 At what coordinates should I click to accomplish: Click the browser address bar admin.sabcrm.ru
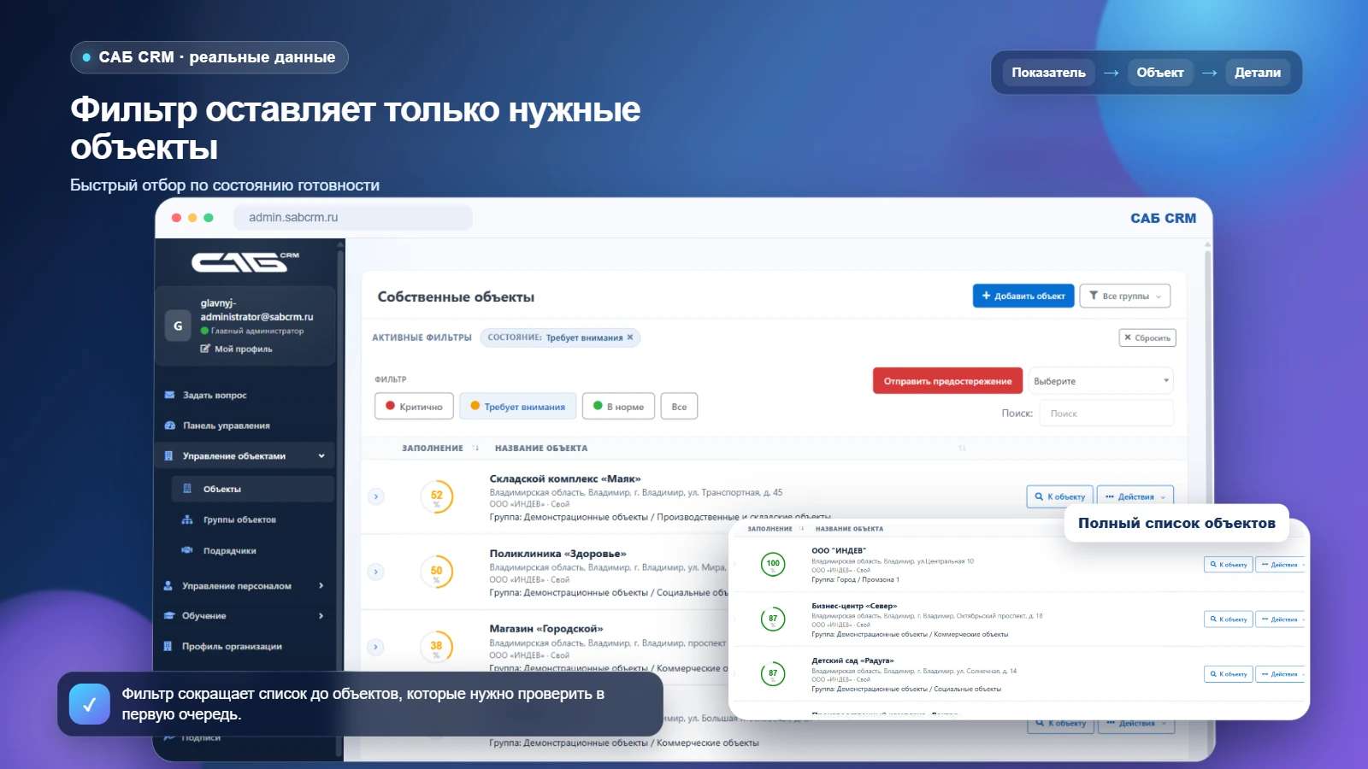353,218
